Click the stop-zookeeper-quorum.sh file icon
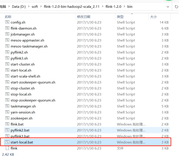This screenshot has height=157, width=179. [x=7, y=100]
